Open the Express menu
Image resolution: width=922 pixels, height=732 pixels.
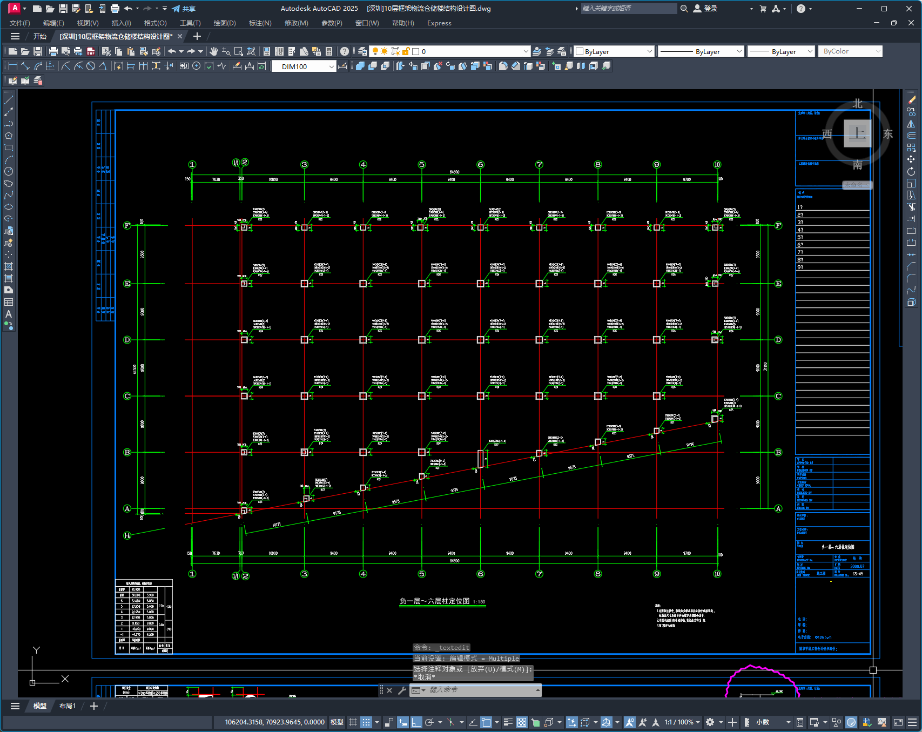[x=439, y=23]
